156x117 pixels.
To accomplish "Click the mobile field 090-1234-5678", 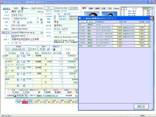I will point(27,29).
